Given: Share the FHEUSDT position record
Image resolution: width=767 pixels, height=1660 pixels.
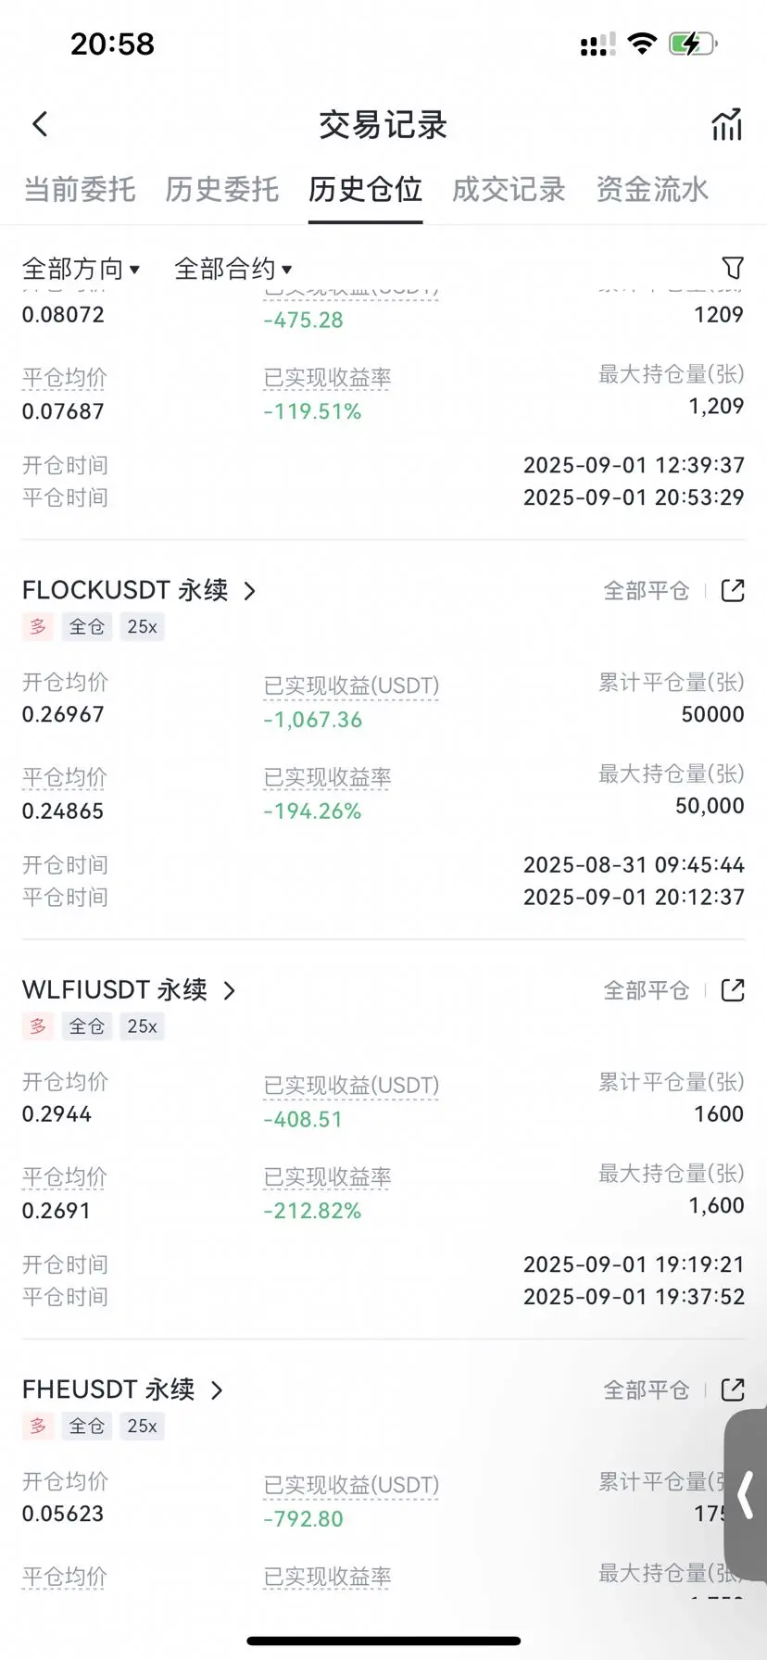Looking at the screenshot, I should click(733, 1390).
